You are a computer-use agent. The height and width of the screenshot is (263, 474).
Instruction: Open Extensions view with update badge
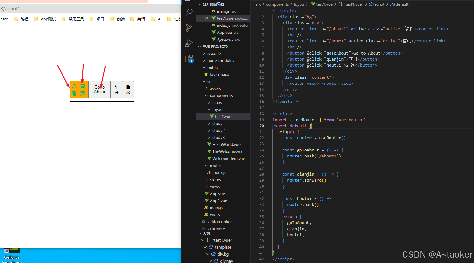189,59
